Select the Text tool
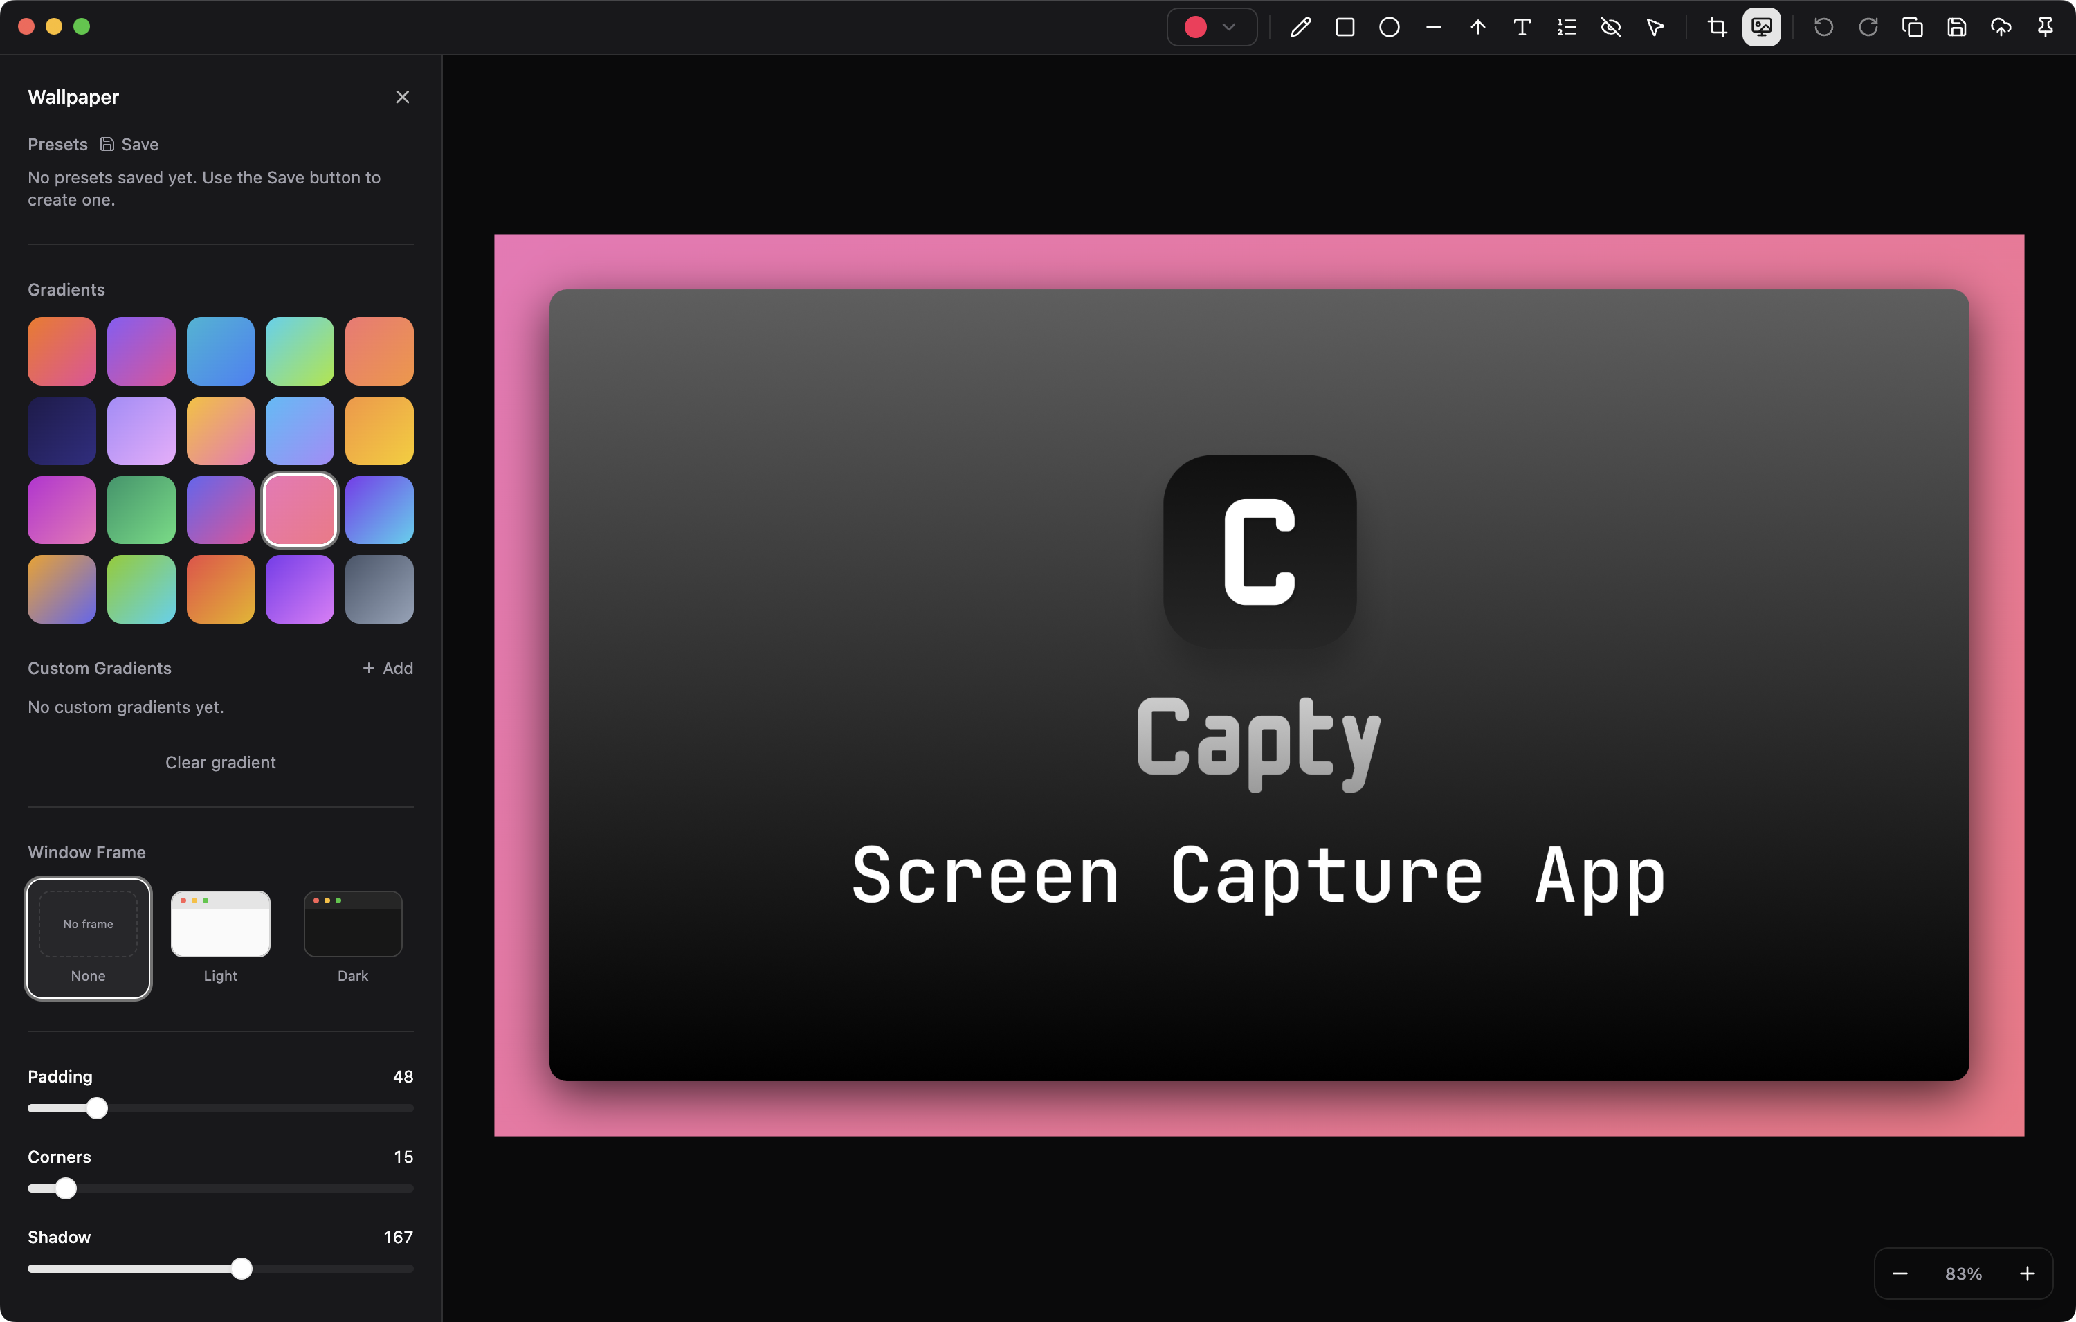This screenshot has width=2076, height=1322. click(1522, 27)
